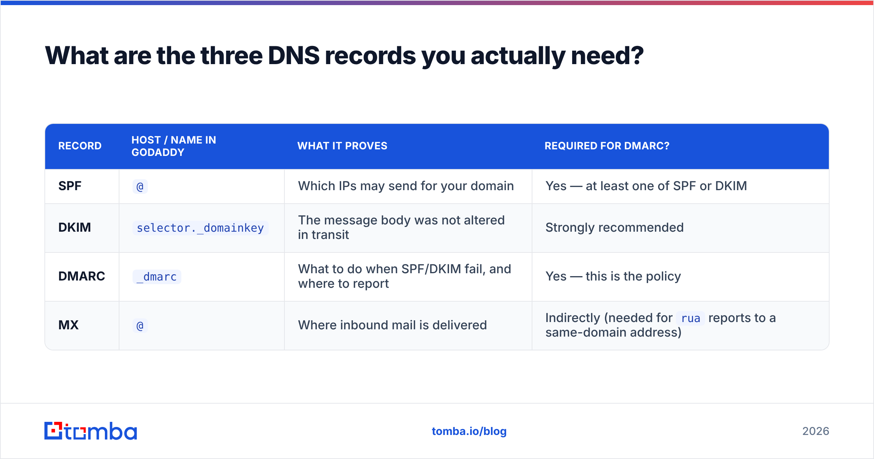
Task: Click the RECORD column header
Action: click(80, 146)
